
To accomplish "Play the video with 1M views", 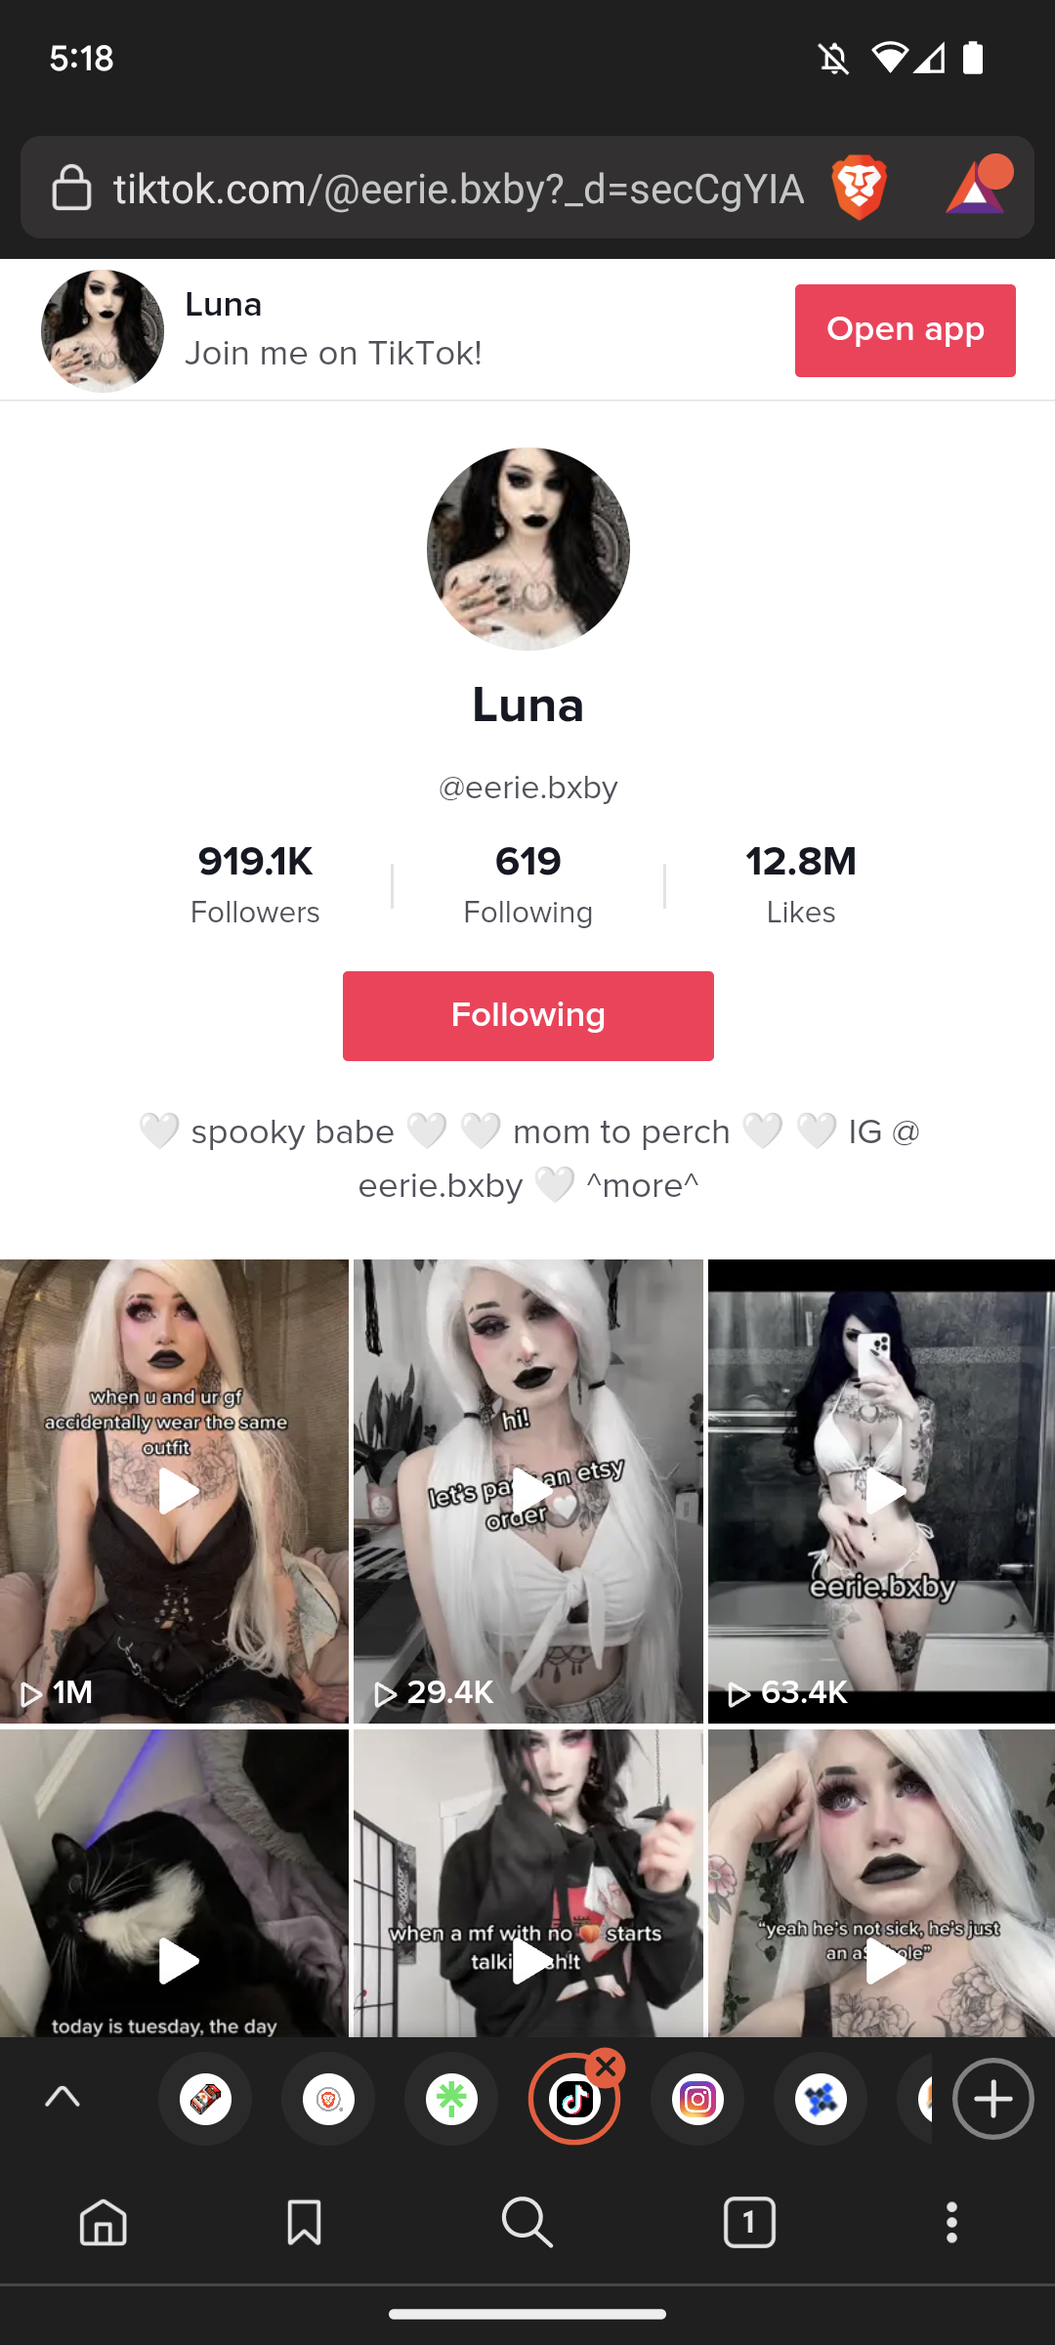I will (174, 1491).
